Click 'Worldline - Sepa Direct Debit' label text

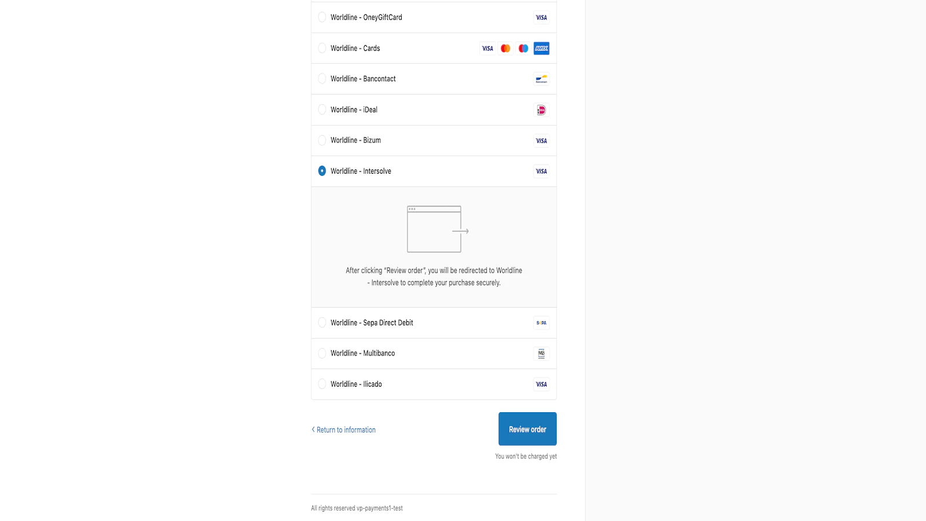pos(372,322)
